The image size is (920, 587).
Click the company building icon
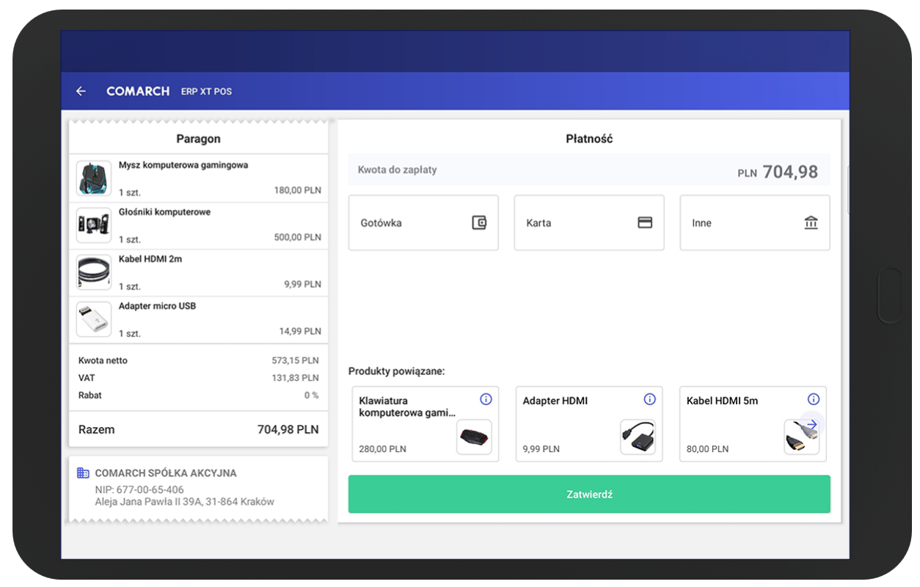point(84,473)
